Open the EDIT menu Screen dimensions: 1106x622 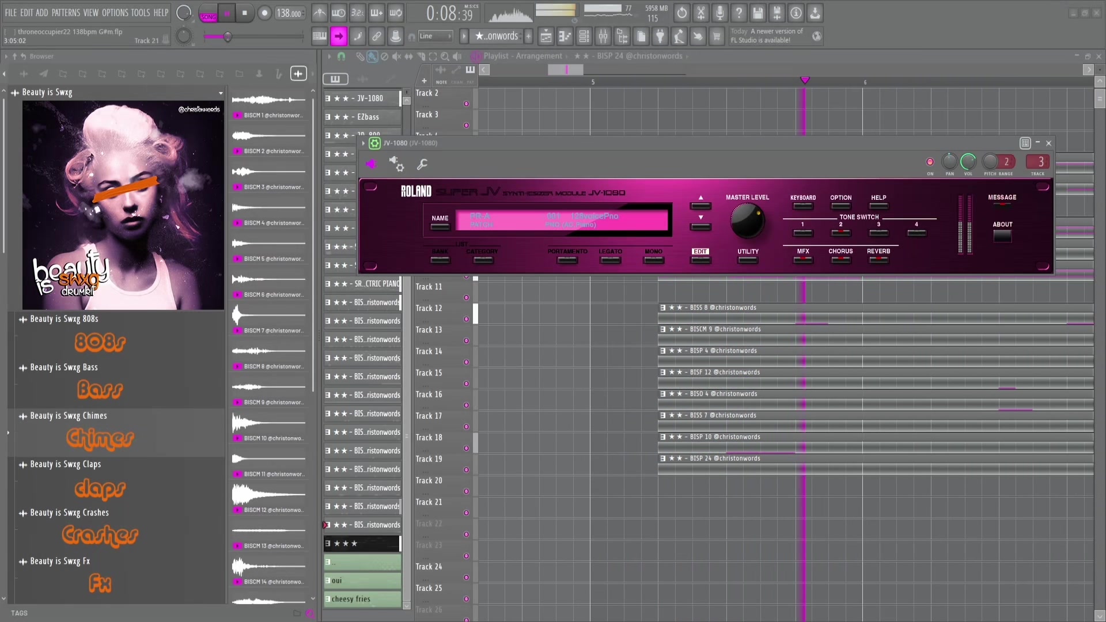[26, 13]
